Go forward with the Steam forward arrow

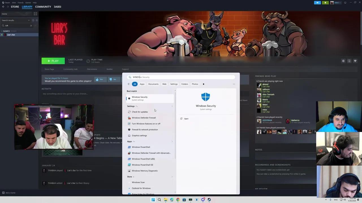click(x=8, y=7)
